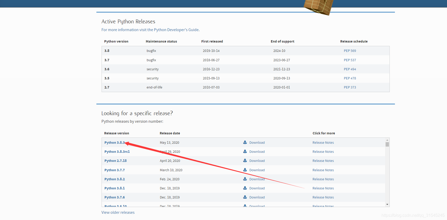Open the Python 2.7.18 release page

(x=116, y=161)
